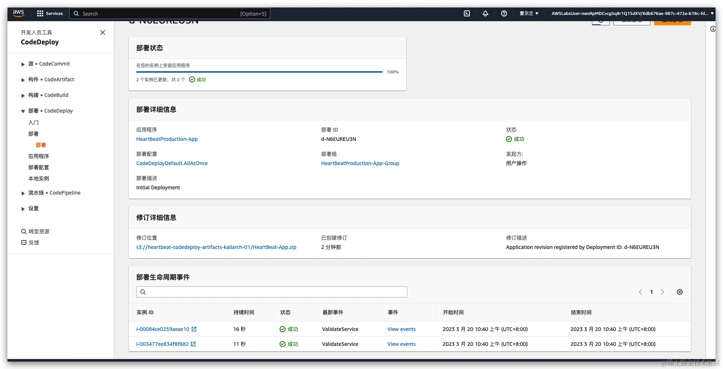
Task: Open the Services grid menu
Action: [50, 13]
